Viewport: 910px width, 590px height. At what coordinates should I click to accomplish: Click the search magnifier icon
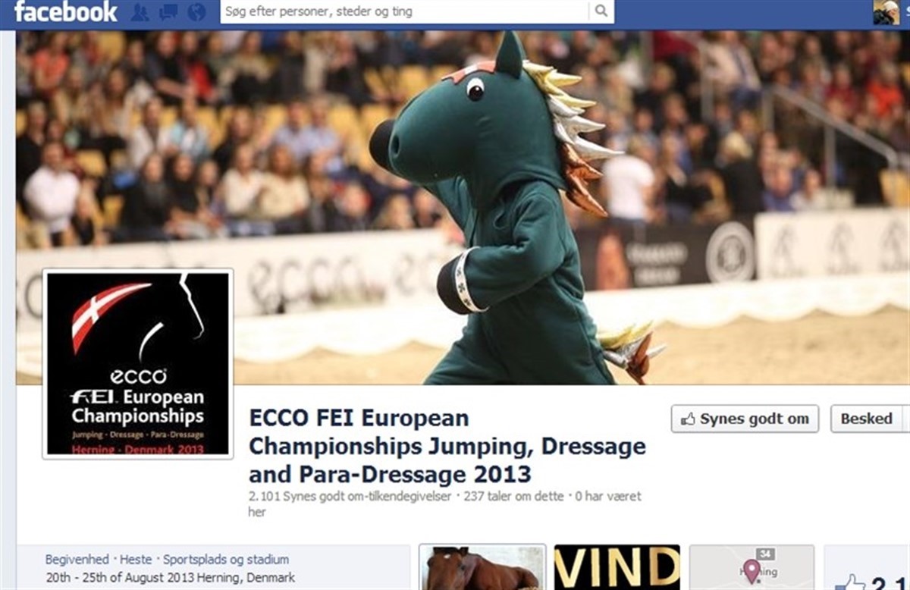[x=601, y=11]
